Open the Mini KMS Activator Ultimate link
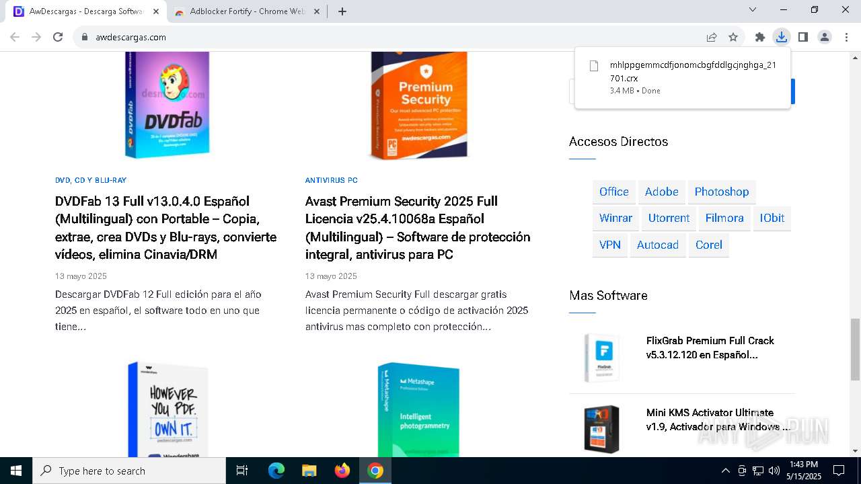This screenshot has width=861, height=484. [718, 419]
